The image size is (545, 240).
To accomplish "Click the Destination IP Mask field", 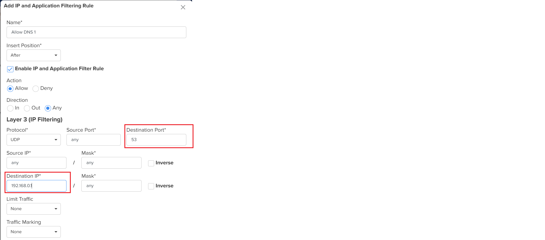I will [x=111, y=186].
